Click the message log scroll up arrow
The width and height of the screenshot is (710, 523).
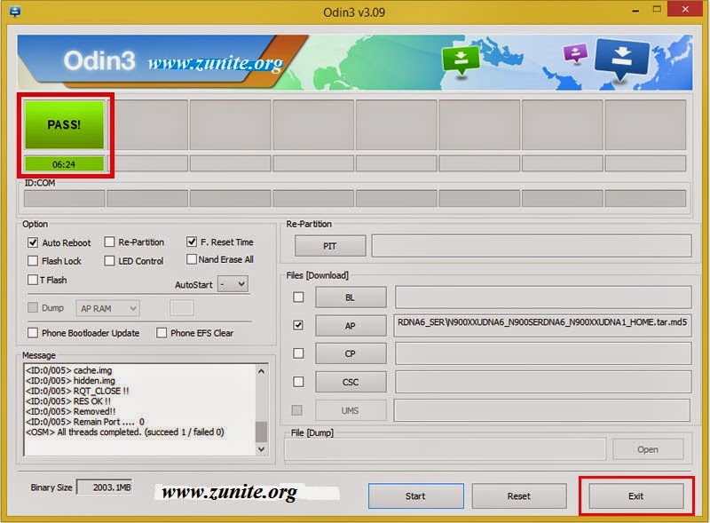pos(261,371)
